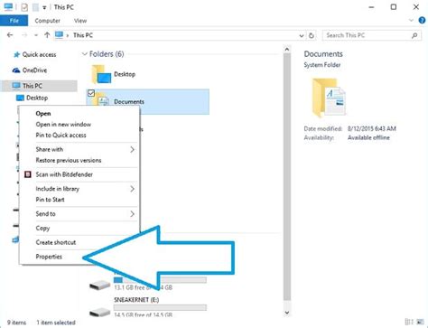Click the New folder quick access icon

pyautogui.click(x=35, y=7)
